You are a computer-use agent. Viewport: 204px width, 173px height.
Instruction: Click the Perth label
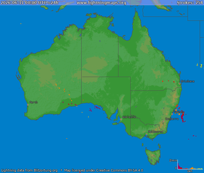33,102
